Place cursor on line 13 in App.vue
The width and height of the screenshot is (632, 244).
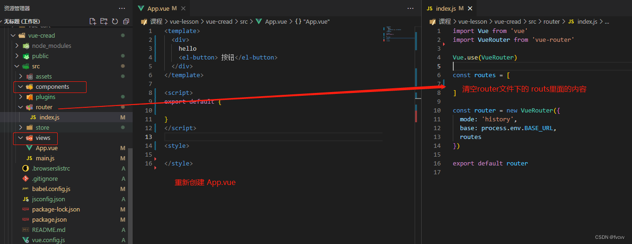pyautogui.click(x=273, y=137)
